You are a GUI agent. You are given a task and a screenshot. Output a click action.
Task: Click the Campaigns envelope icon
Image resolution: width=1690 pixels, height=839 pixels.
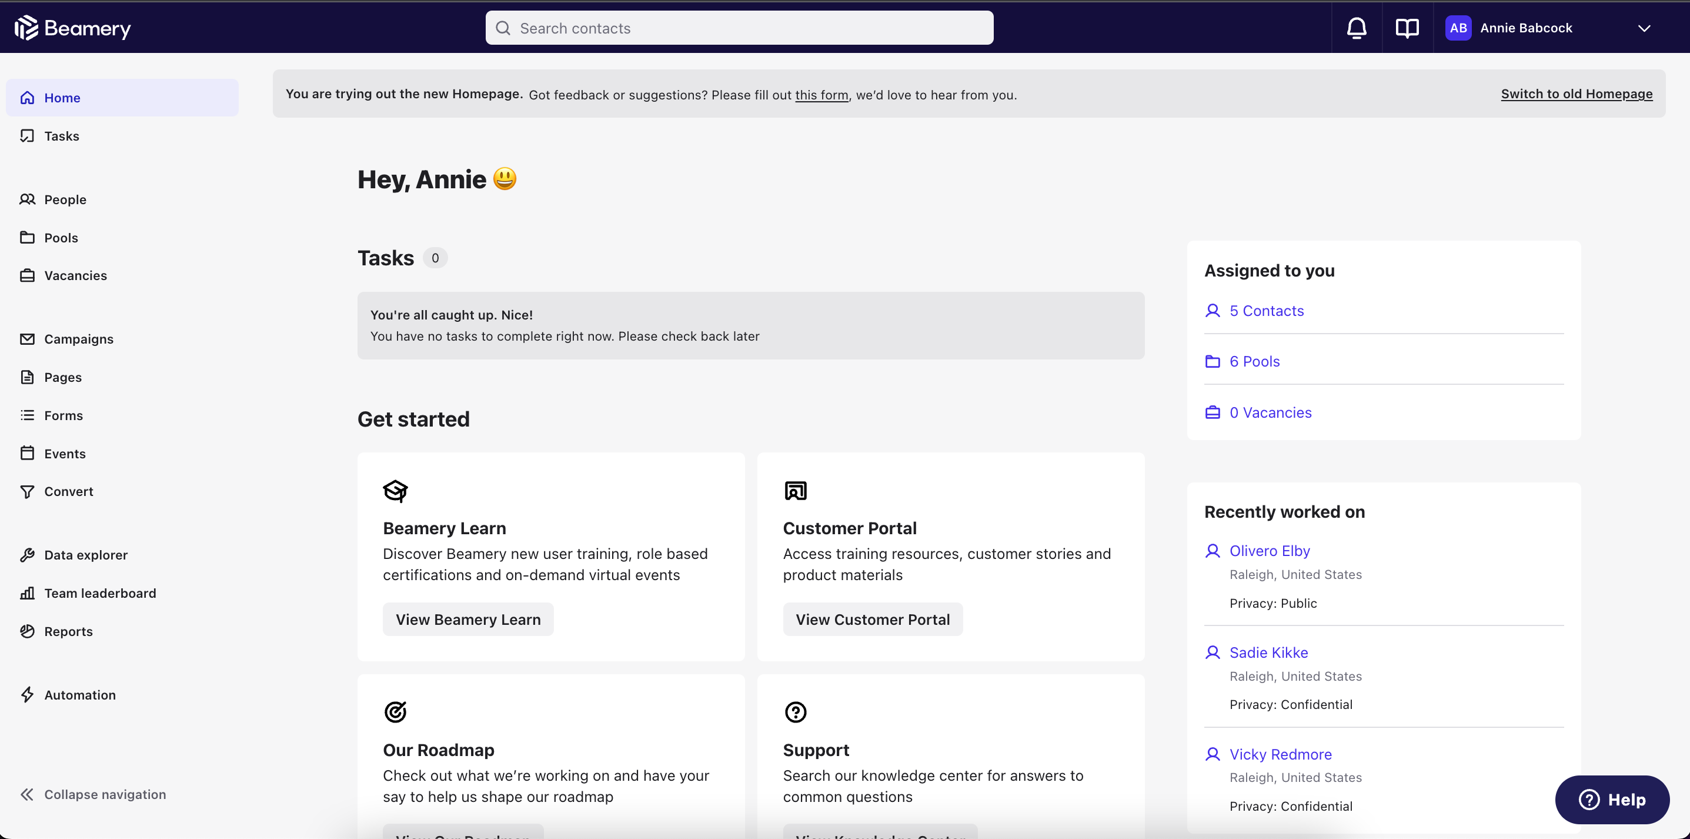click(x=27, y=339)
